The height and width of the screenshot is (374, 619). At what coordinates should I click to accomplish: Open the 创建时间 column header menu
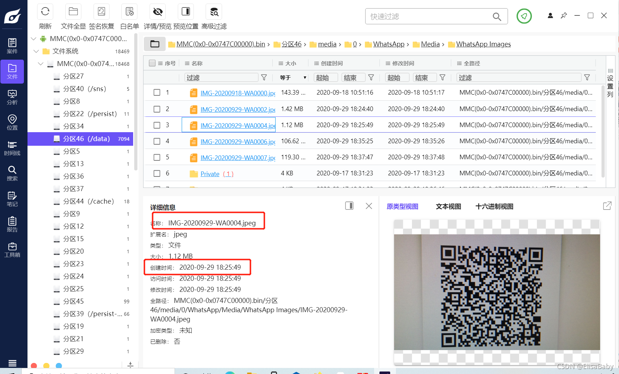[316, 63]
